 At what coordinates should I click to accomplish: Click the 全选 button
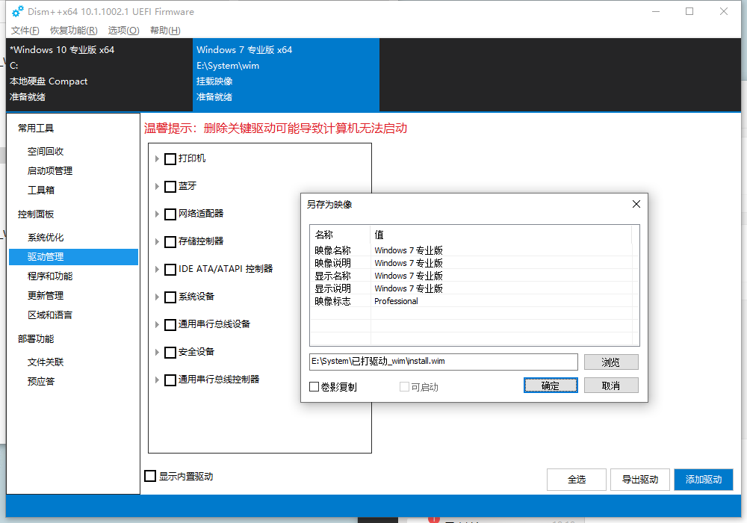[577, 479]
